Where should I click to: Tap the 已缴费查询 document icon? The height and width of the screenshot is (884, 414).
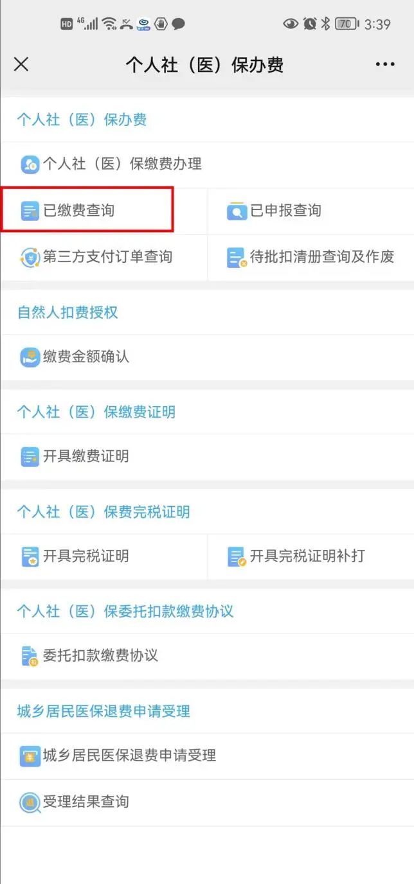pos(30,211)
